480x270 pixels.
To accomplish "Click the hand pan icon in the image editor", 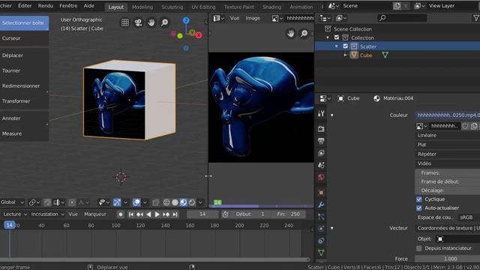I will 290,33.
